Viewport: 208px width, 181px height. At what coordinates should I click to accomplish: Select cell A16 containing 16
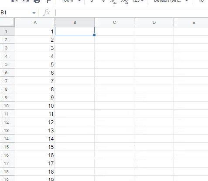35,155
